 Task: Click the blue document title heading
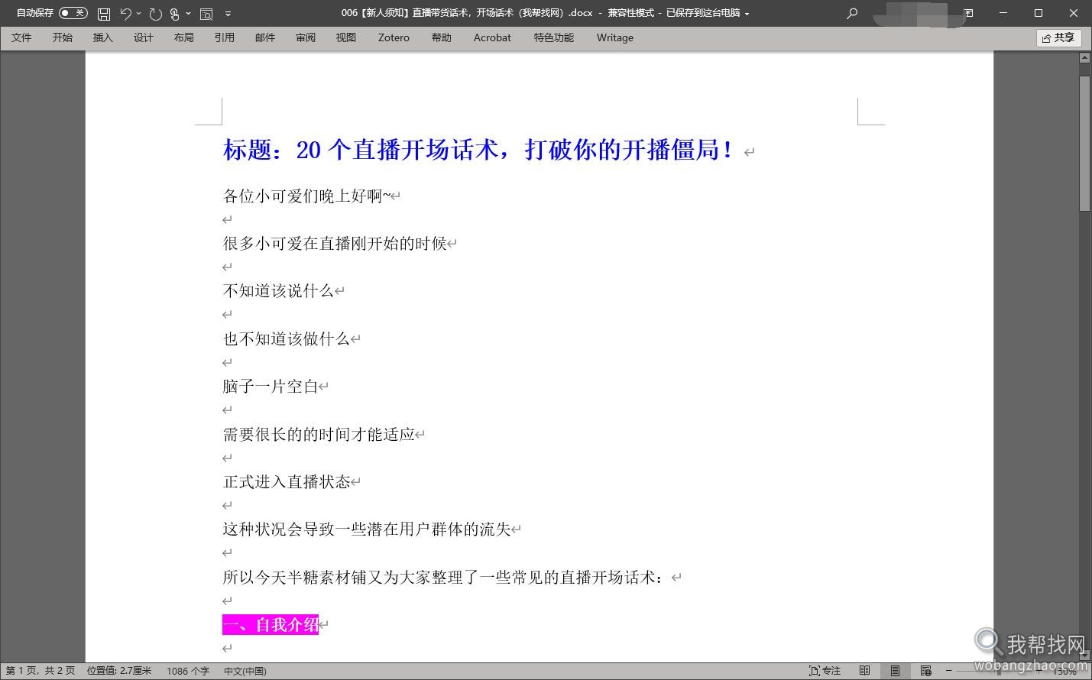(x=479, y=150)
